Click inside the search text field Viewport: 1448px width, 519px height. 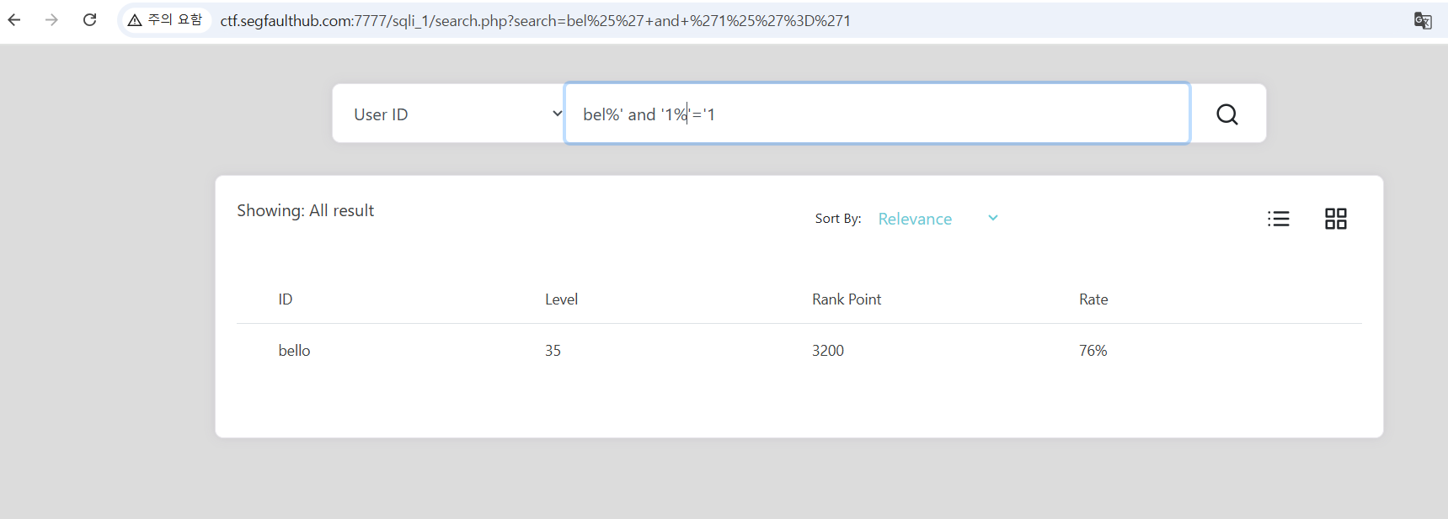(927, 114)
